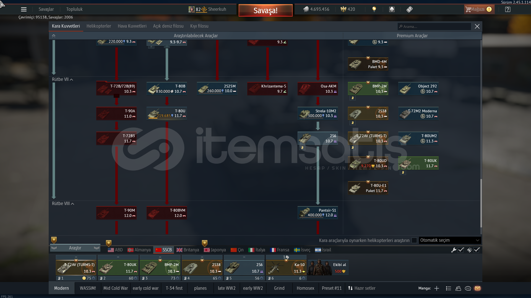
Task: Switch to the Hava Kuvvetleri tab
Action: coord(132,26)
